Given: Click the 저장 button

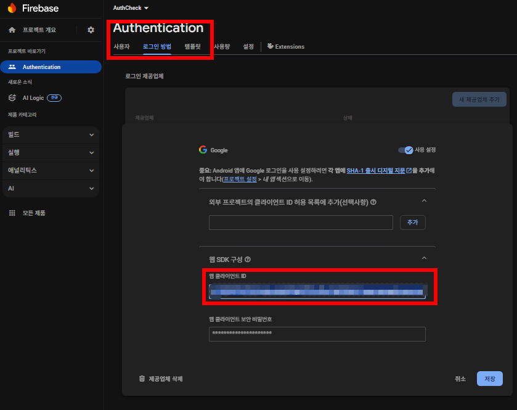Looking at the screenshot, I should click(x=490, y=379).
